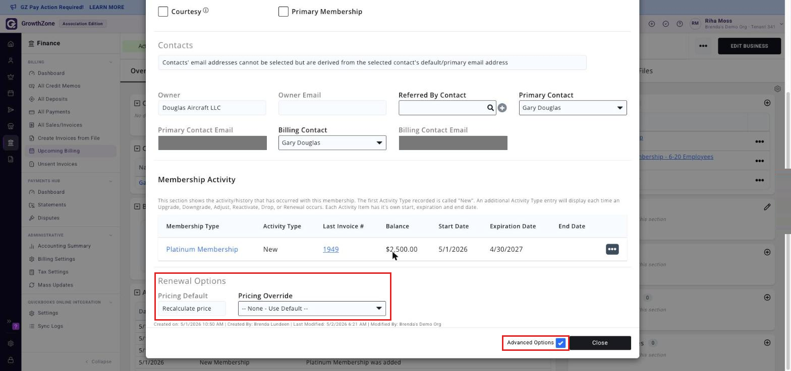Click the contacts person icon in left rail

point(11,60)
